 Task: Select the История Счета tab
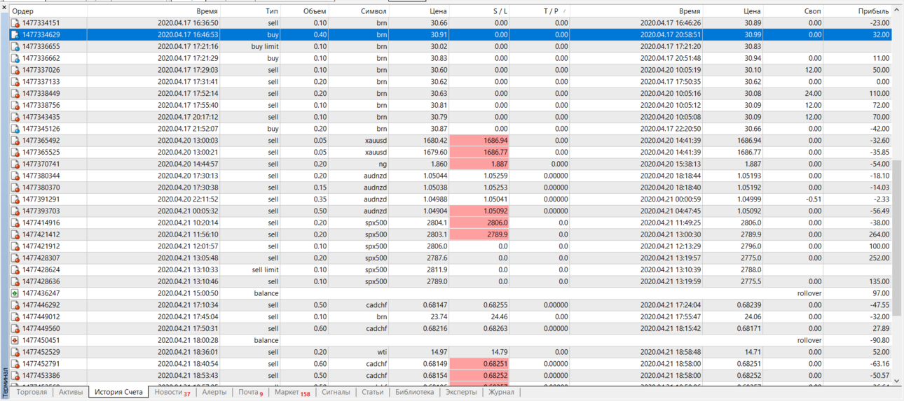(x=118, y=393)
